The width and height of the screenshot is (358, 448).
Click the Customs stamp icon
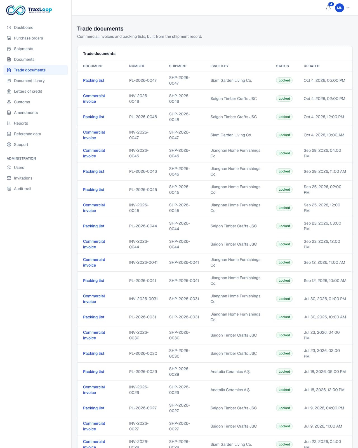pyautogui.click(x=9, y=102)
